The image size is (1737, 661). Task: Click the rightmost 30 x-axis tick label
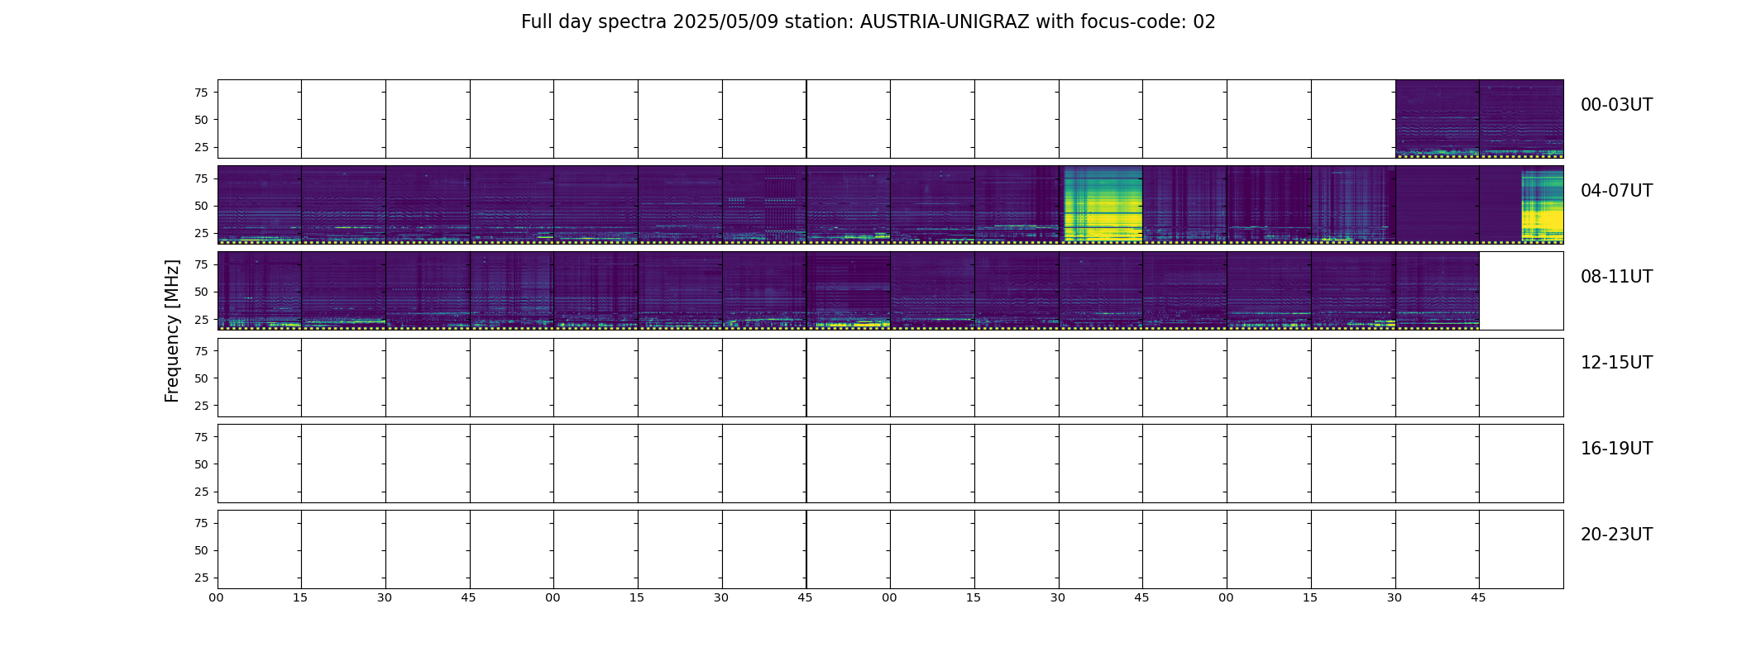(x=1395, y=597)
